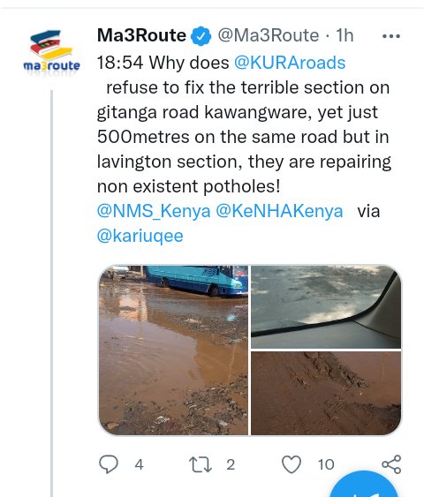The width and height of the screenshot is (424, 497).
Task: View the muddy pothole close-up photo
Action: [326, 393]
